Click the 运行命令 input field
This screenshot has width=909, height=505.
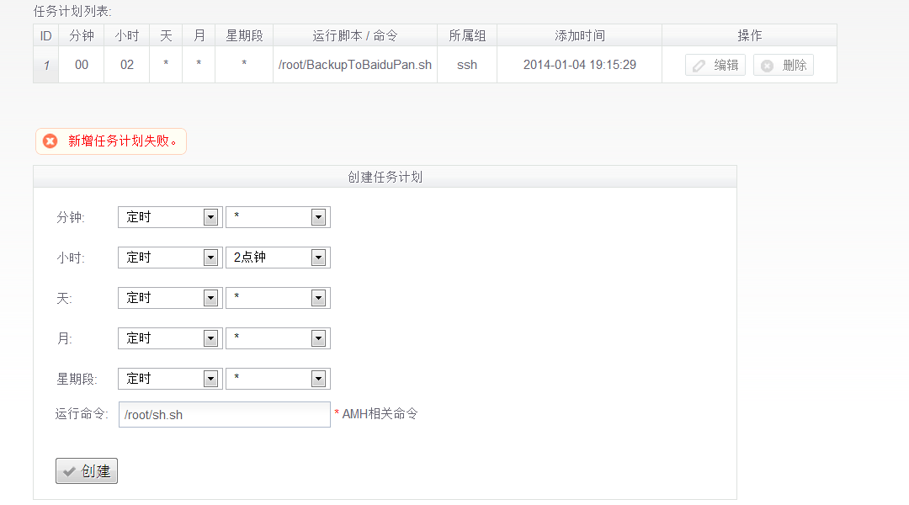(224, 414)
